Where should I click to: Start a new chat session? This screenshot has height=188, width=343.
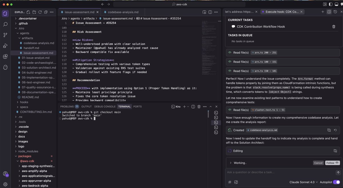(323, 12)
